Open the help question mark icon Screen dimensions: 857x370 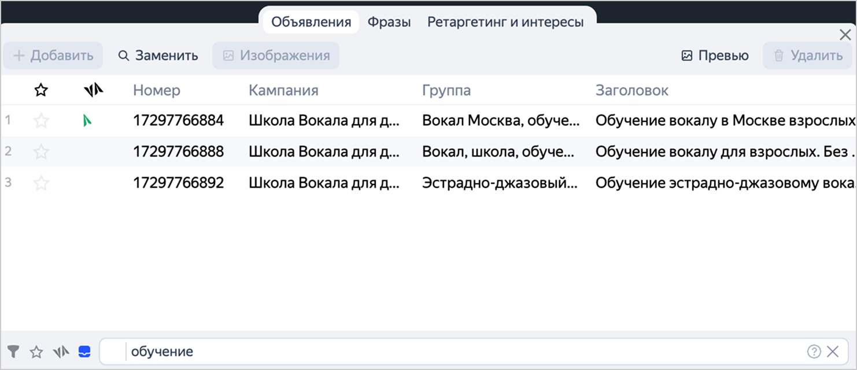click(x=814, y=351)
